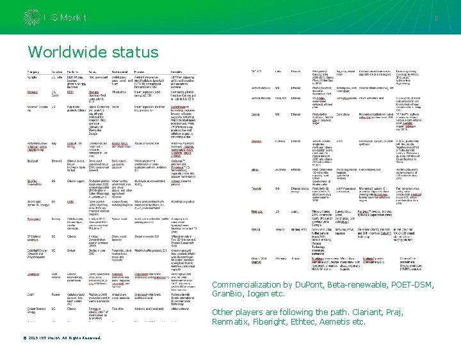Image resolution: width=461 pixels, height=345 pixels.
Task: Click the "SEKAB" company cell in right table
Action: (x=255, y=229)
